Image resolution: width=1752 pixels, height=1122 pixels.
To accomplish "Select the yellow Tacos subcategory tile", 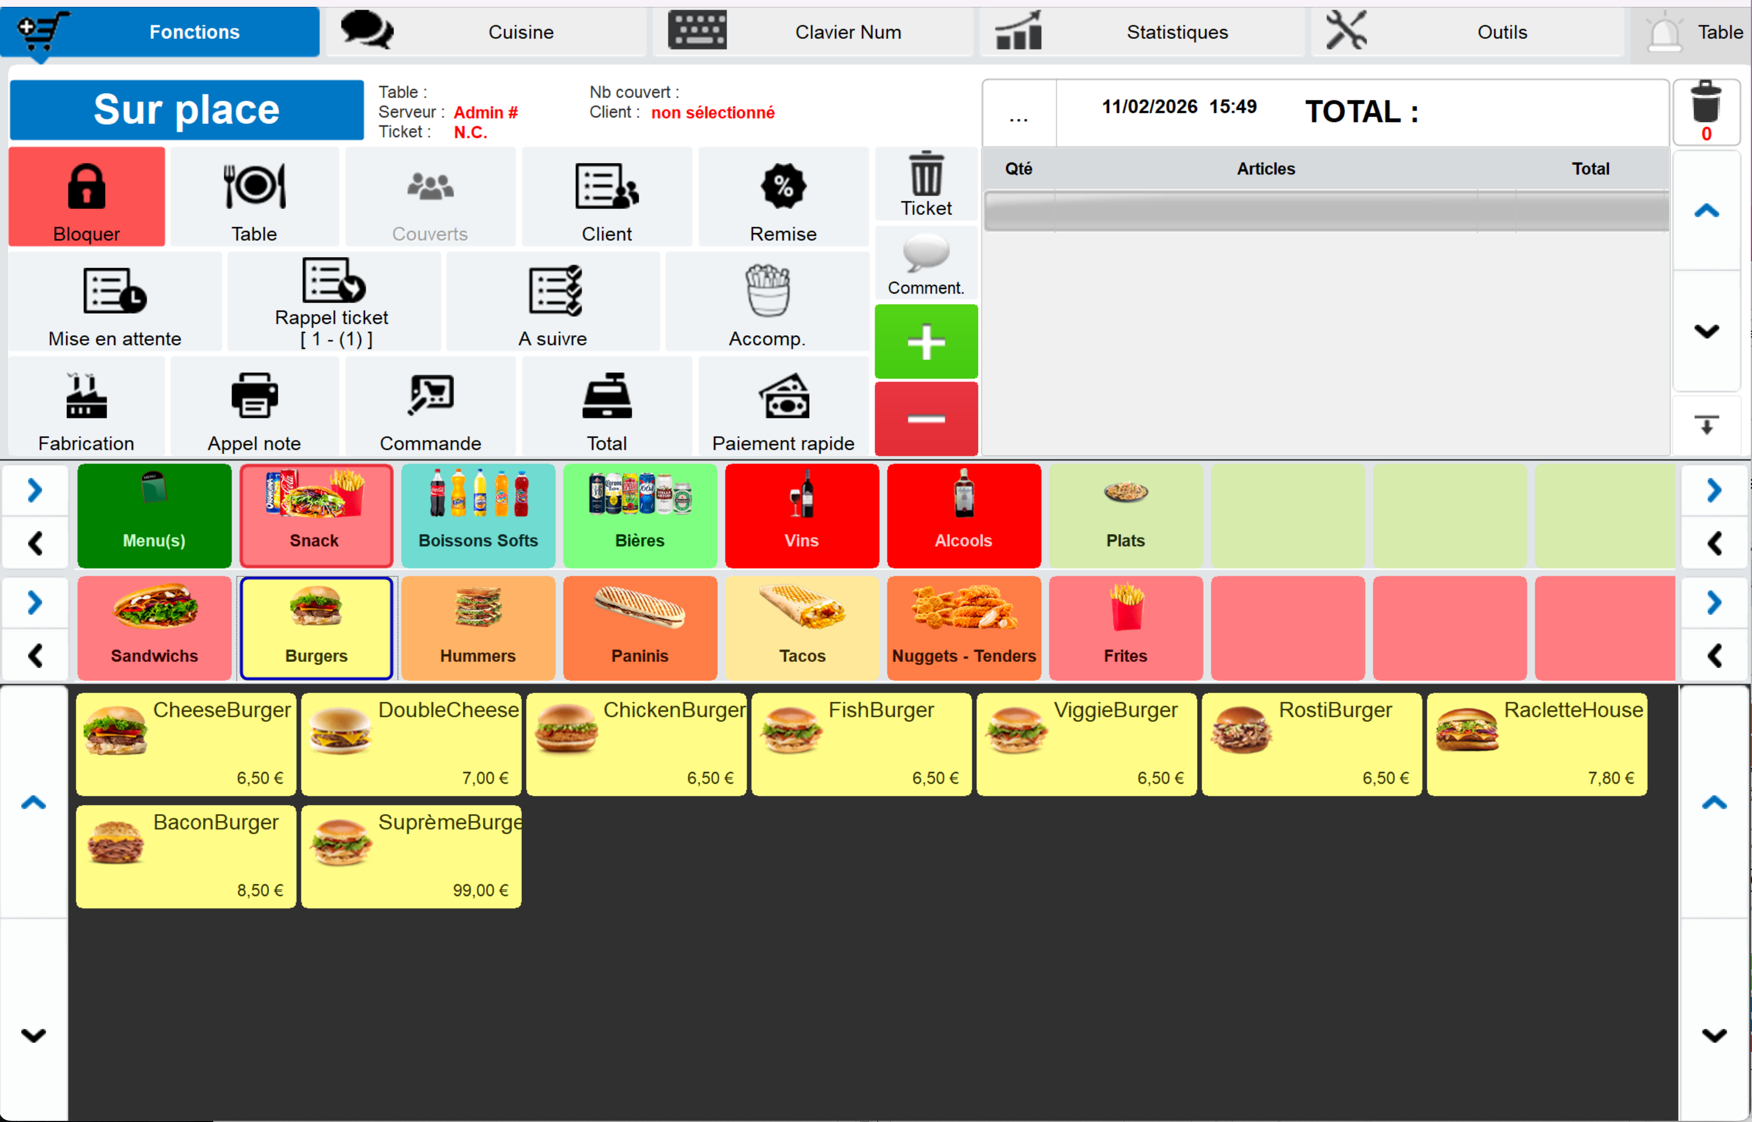I will pyautogui.click(x=802, y=628).
